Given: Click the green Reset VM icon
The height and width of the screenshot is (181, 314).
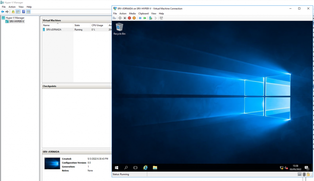Looking at the screenshot, I should tap(145, 18).
